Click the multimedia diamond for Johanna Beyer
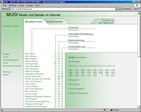 [x=56, y=64]
